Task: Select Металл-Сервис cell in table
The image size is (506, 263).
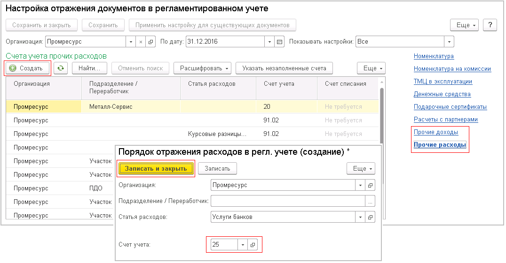Action: 131,107
